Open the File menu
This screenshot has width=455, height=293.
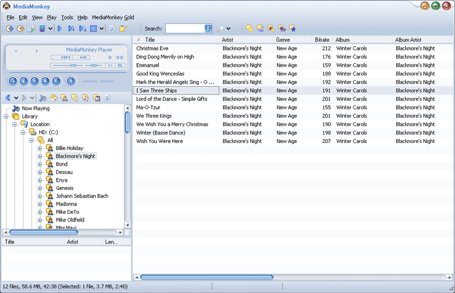click(11, 18)
